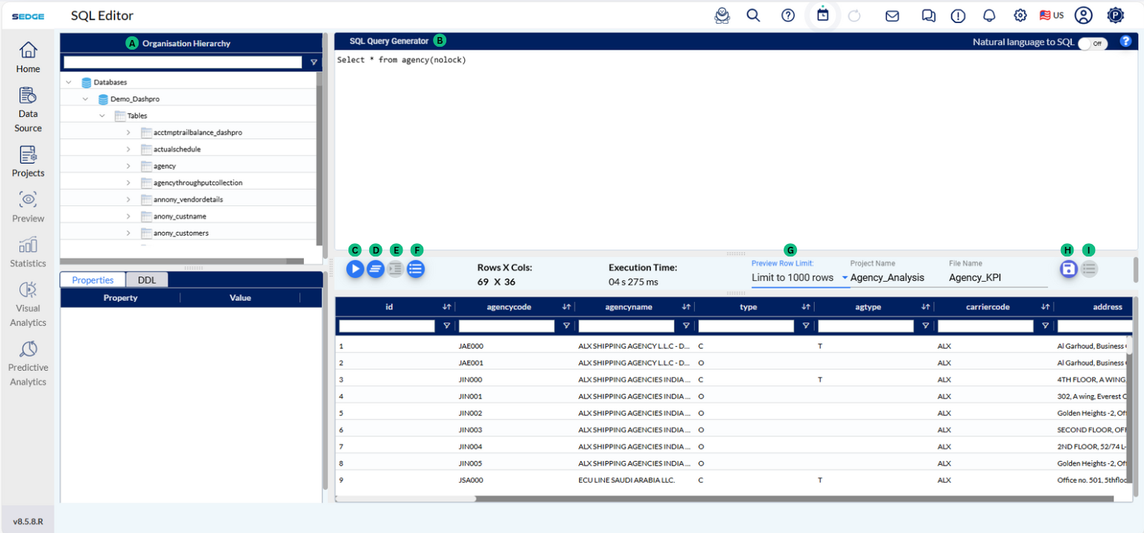This screenshot has height=533, width=1144.
Task: Toggle Natural language to SQL switch
Action: coord(1092,43)
